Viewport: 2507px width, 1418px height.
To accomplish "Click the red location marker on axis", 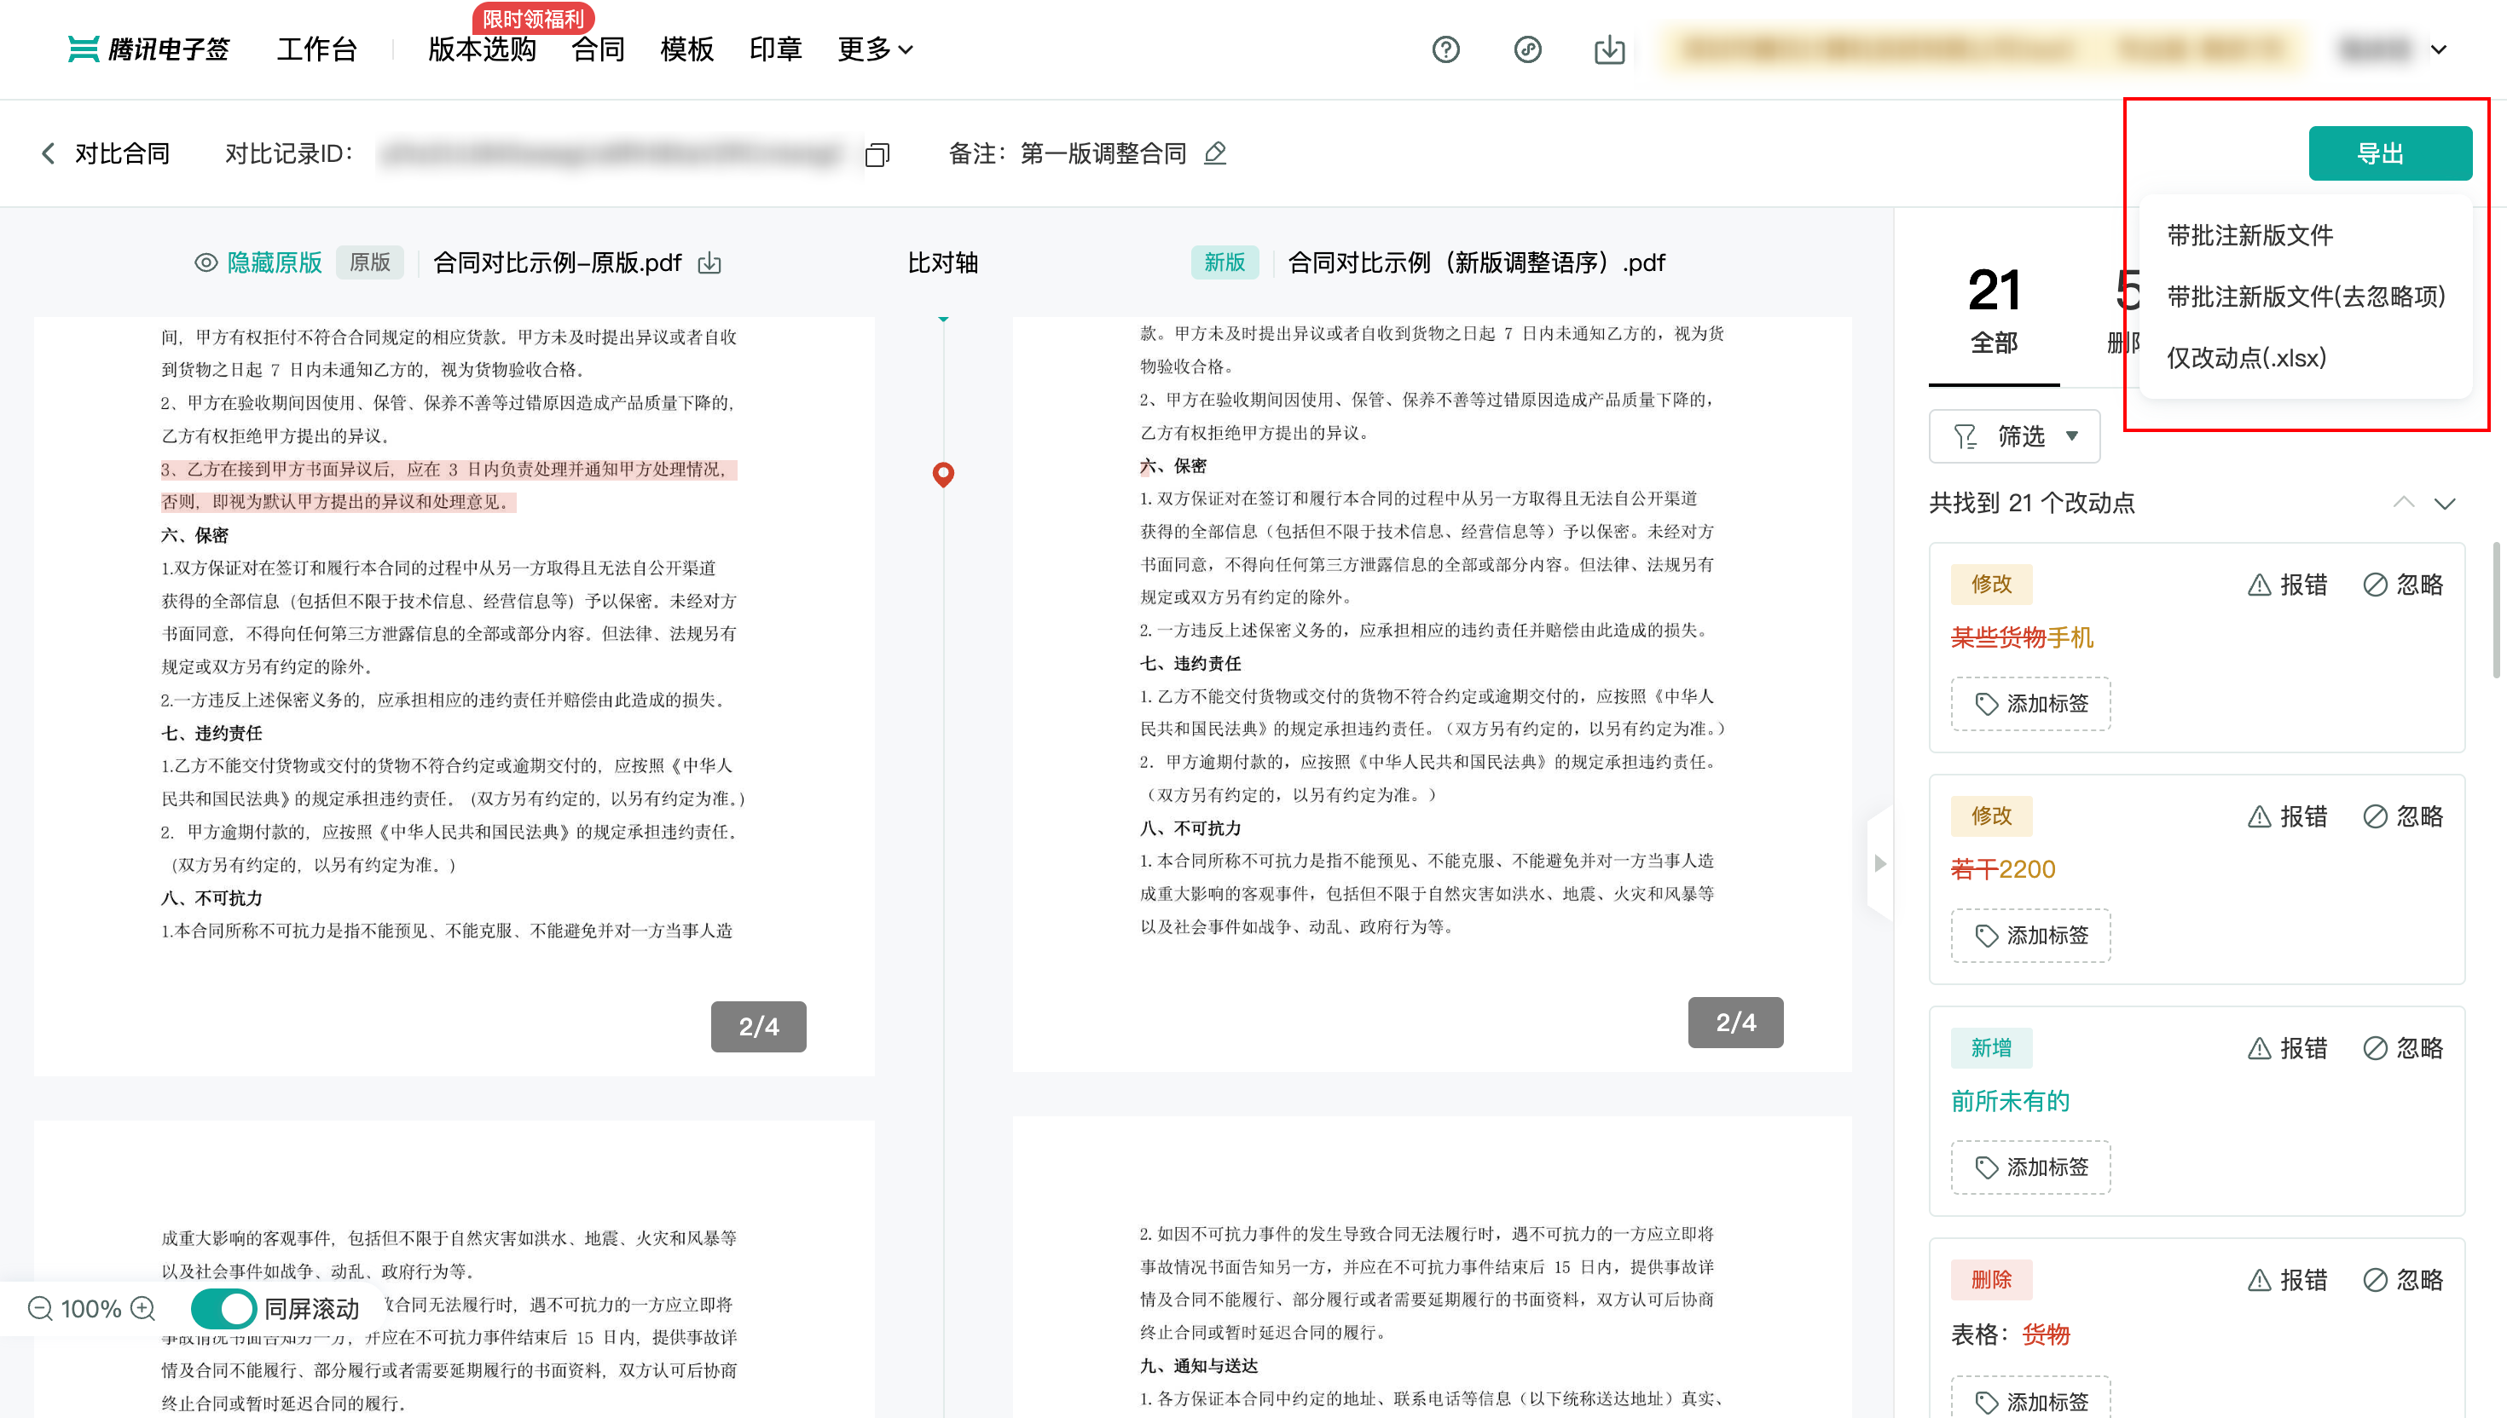I will pos(942,473).
